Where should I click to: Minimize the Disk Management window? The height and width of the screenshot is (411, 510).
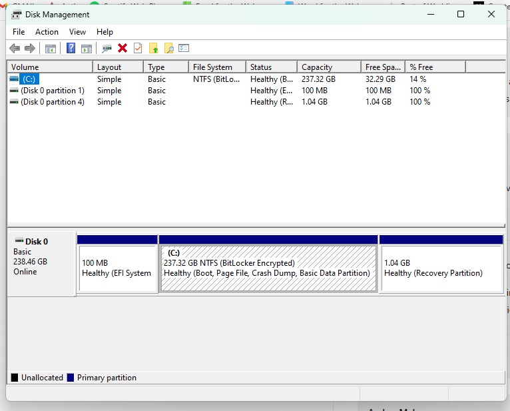tap(431, 14)
